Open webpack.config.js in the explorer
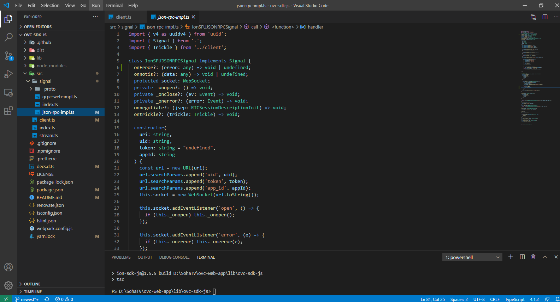 [x=61, y=228]
